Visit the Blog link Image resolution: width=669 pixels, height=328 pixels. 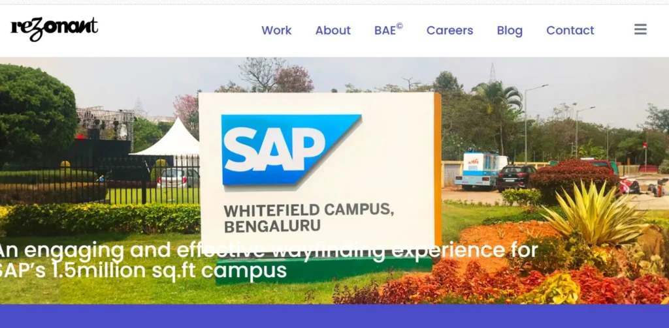coord(510,31)
